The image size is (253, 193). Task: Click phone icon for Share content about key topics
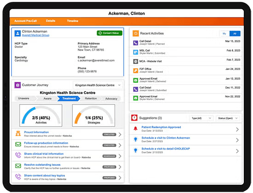(x=18, y=177)
